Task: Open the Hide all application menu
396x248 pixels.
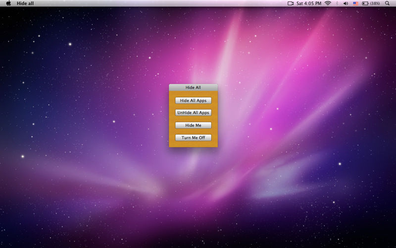Action: [x=25, y=3]
